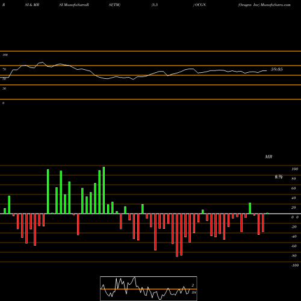Click the MR axis label 40
The width and height of the screenshot is (301, 301).
pos(294,198)
